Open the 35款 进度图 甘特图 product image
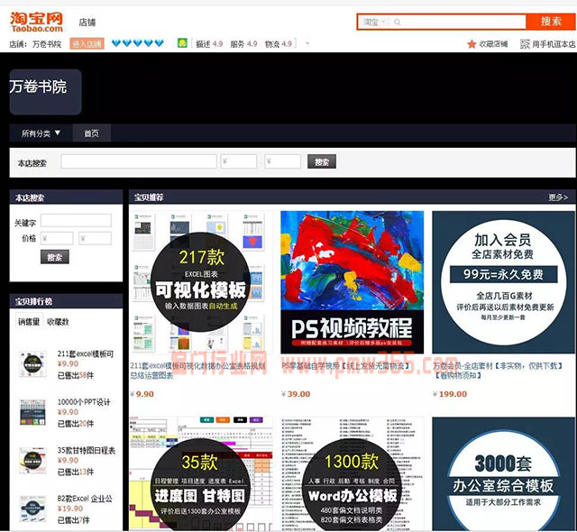 point(200,474)
